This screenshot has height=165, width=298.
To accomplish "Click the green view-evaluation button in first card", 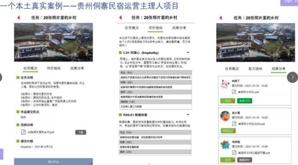I will point(245,101).
